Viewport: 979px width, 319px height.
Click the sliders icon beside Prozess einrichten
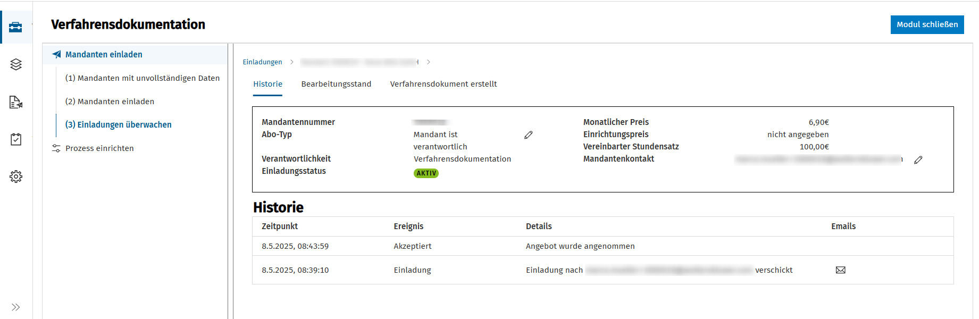click(x=56, y=148)
